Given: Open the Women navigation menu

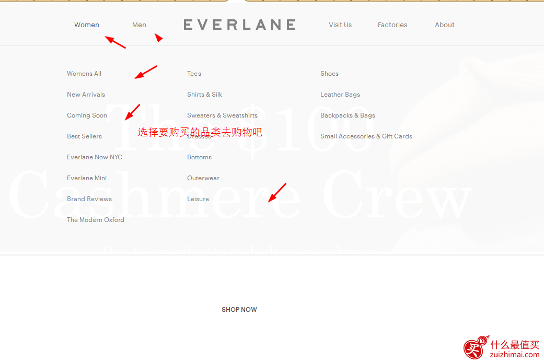Looking at the screenshot, I should pos(87,25).
